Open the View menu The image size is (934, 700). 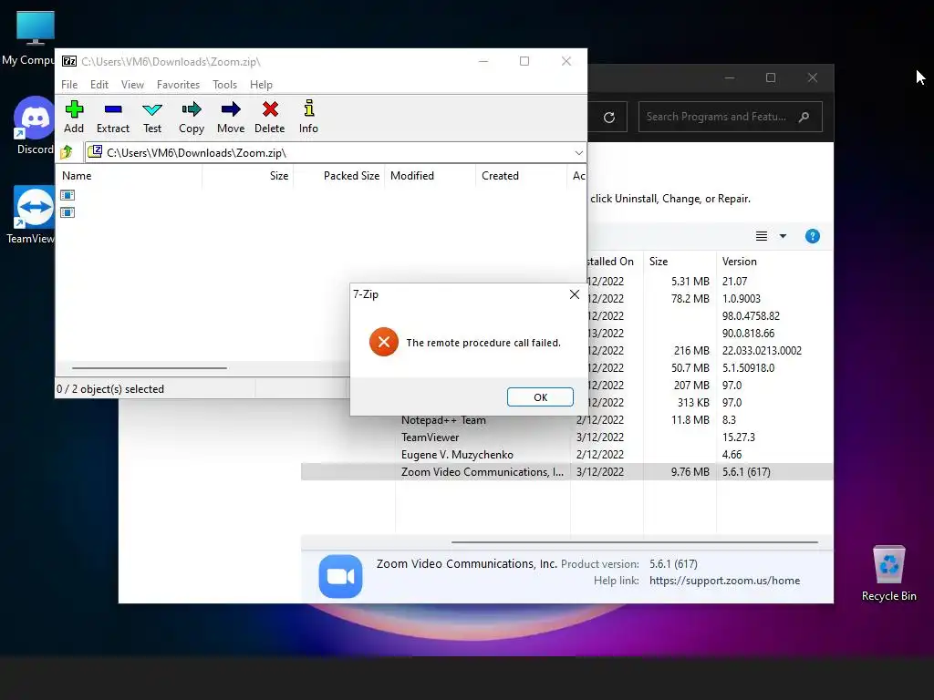132,85
